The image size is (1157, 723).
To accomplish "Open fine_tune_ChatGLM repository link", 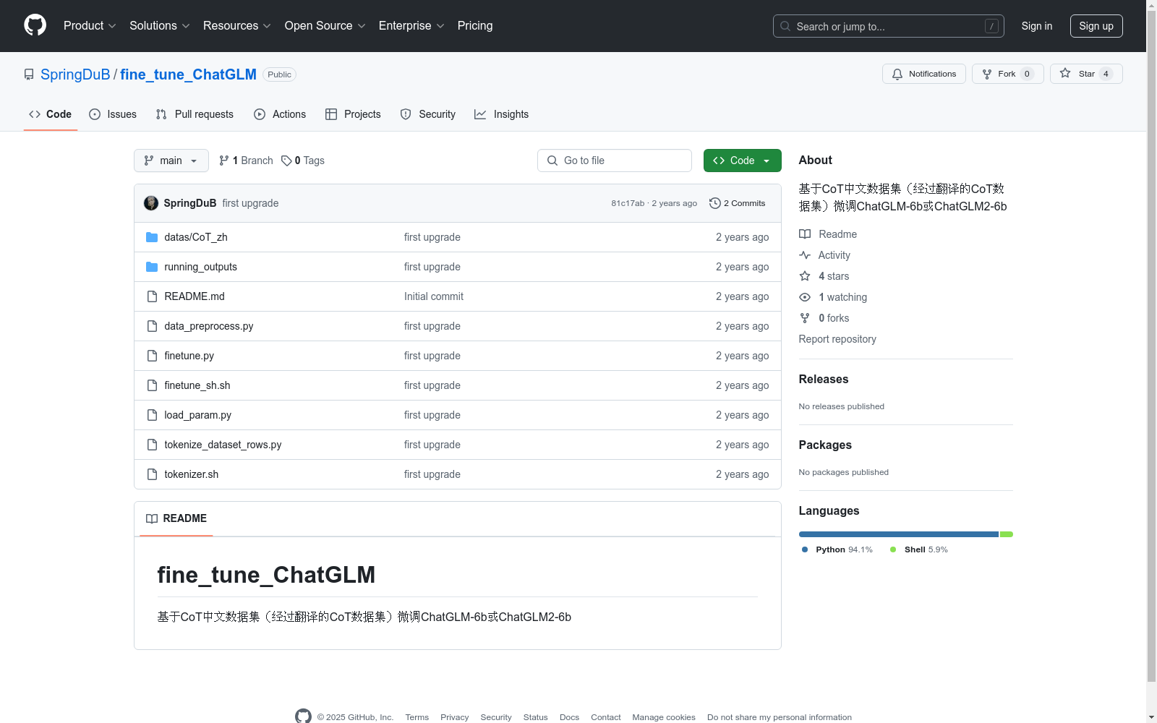I will coord(188,74).
